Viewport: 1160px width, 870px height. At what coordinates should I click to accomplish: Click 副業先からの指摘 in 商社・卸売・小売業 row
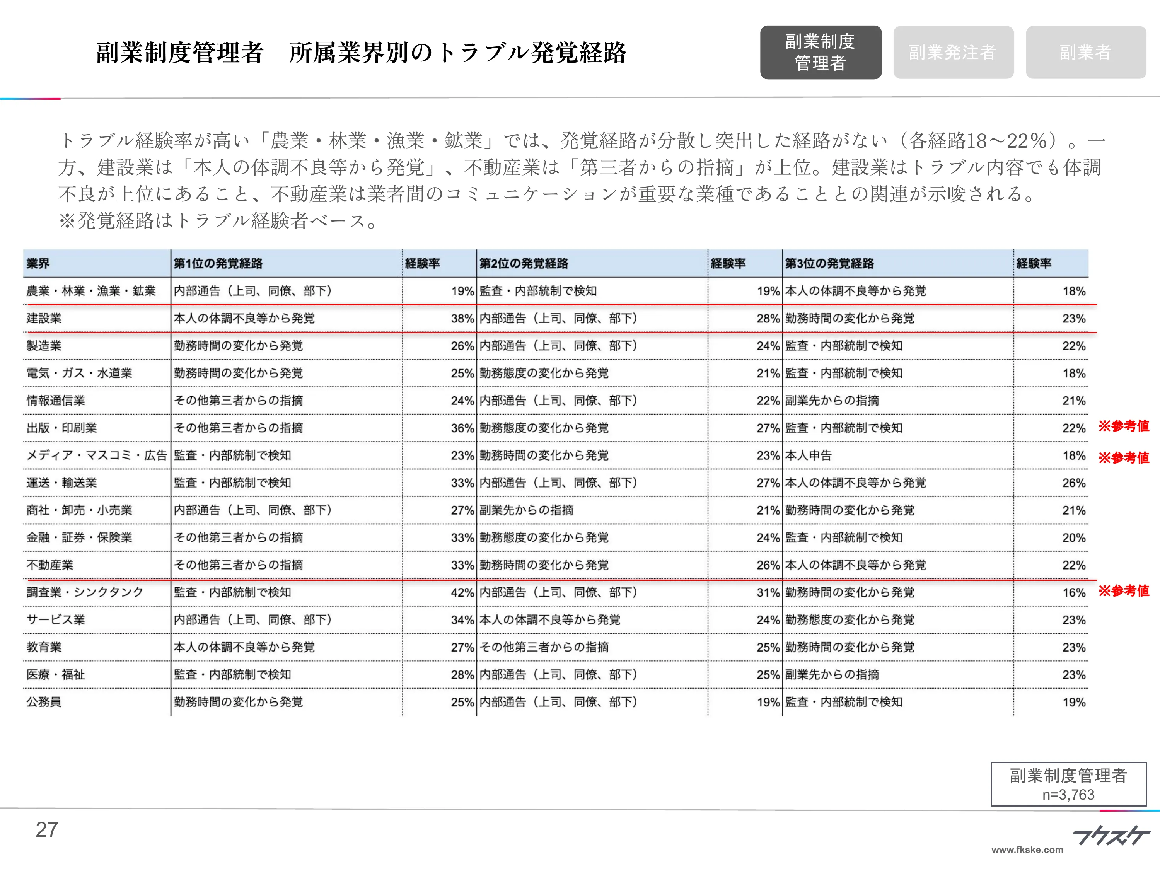pyautogui.click(x=527, y=510)
